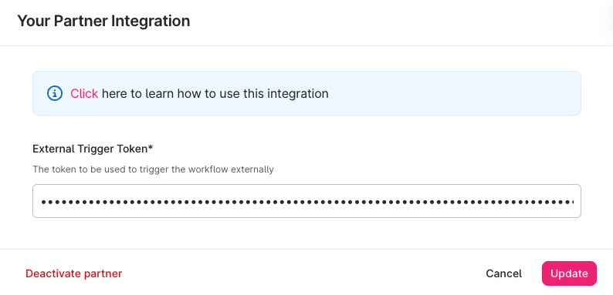Screen dimensions: 613x295
Task: Cancel the partner integration dialog
Action: [x=503, y=273]
